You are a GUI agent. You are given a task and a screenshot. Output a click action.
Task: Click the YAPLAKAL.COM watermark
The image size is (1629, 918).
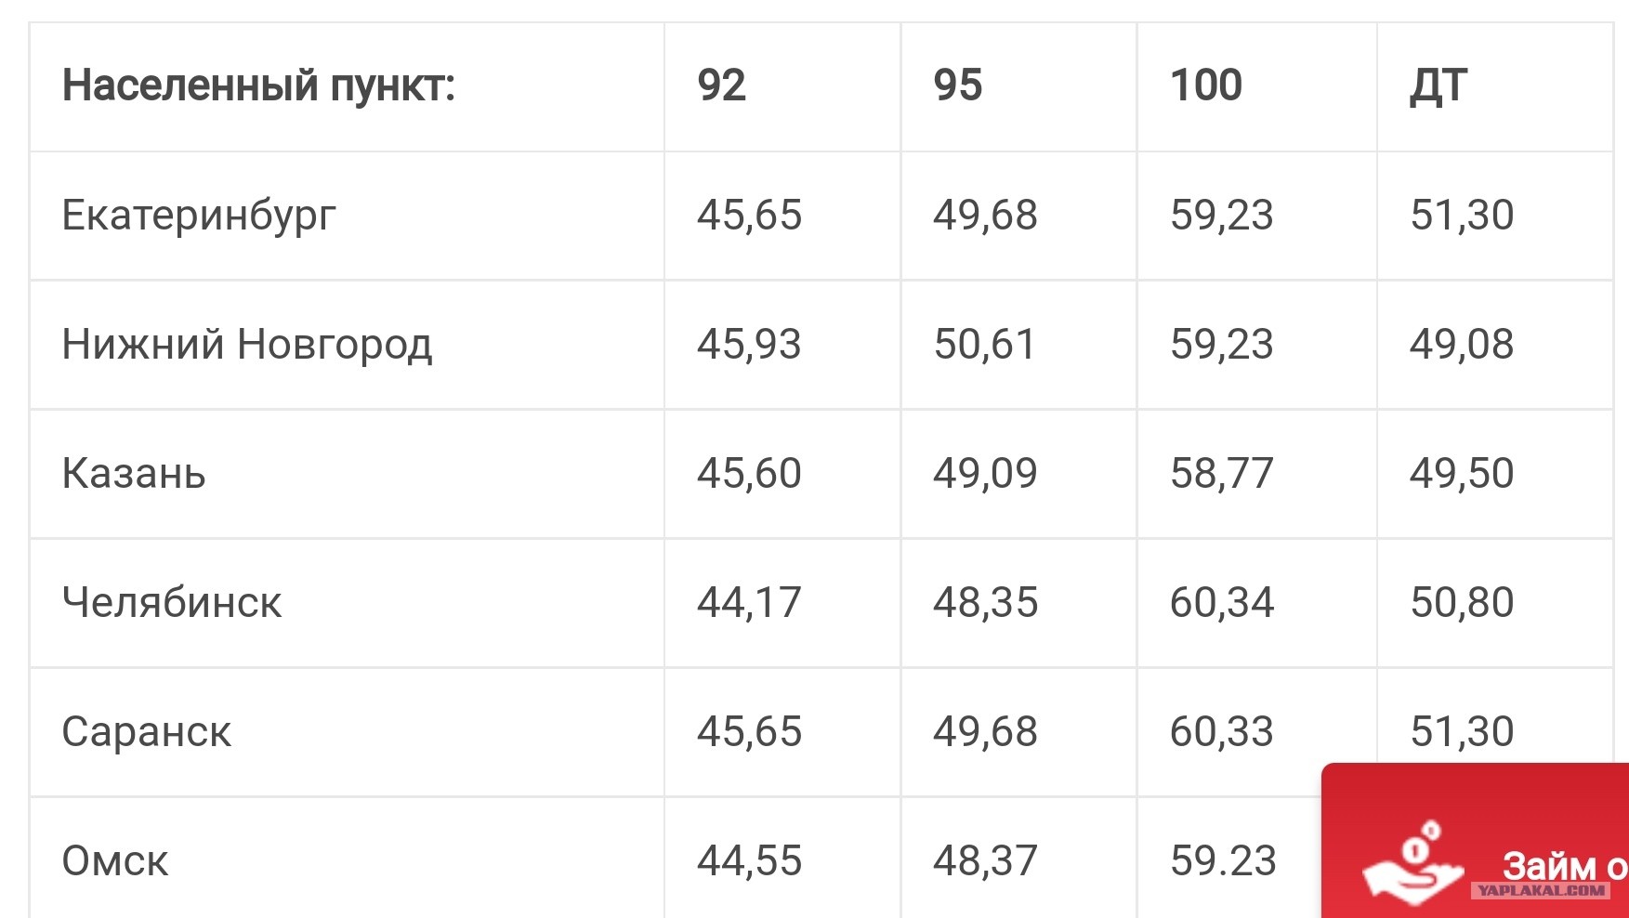[1541, 890]
